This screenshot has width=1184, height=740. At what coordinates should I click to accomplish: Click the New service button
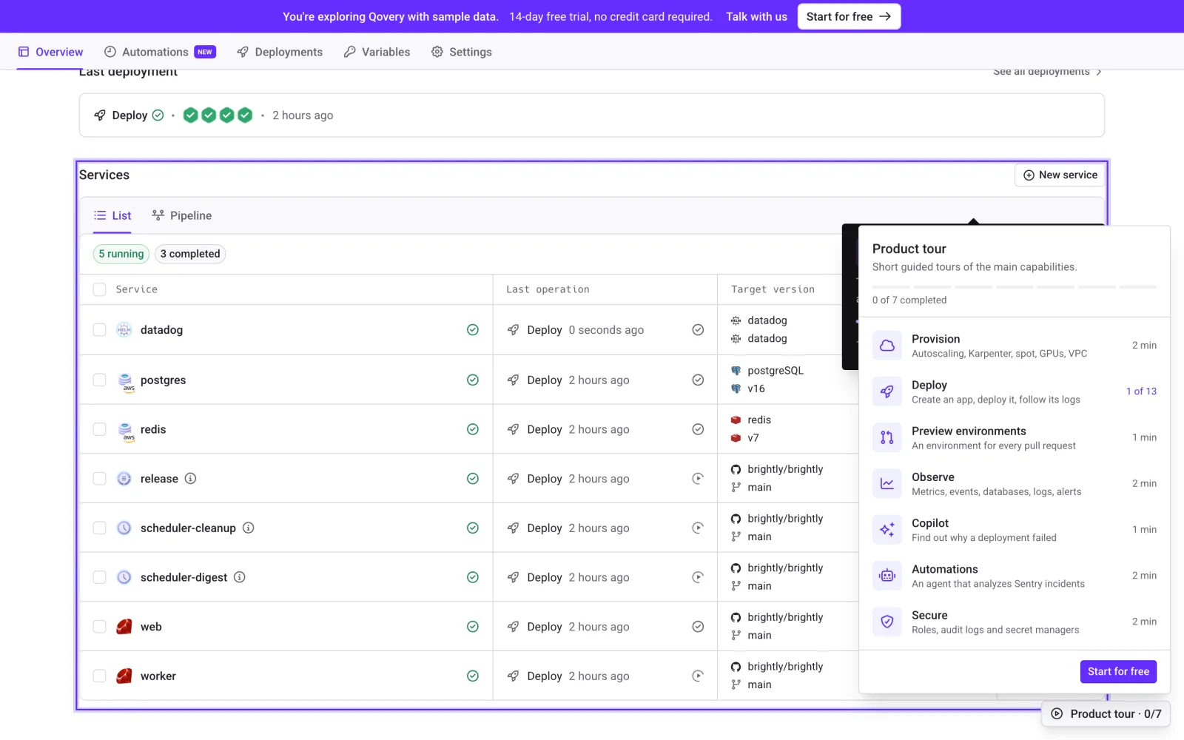click(x=1060, y=175)
